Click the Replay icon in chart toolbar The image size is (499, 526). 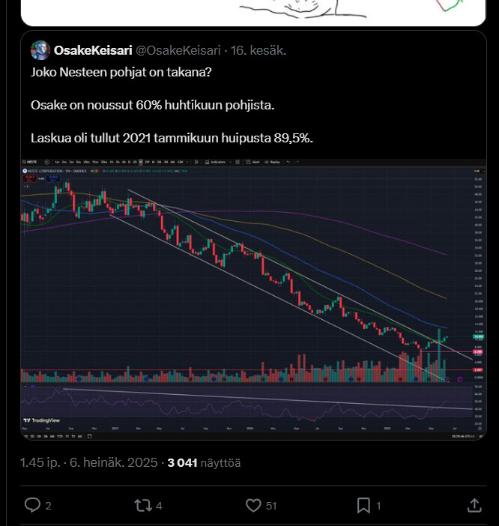pyautogui.click(x=267, y=162)
